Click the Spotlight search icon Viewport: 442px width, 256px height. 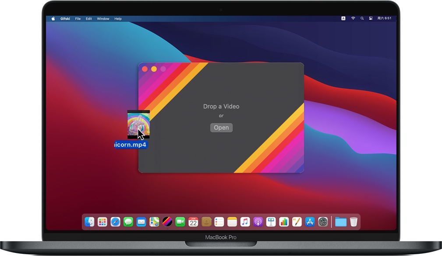tap(362, 19)
